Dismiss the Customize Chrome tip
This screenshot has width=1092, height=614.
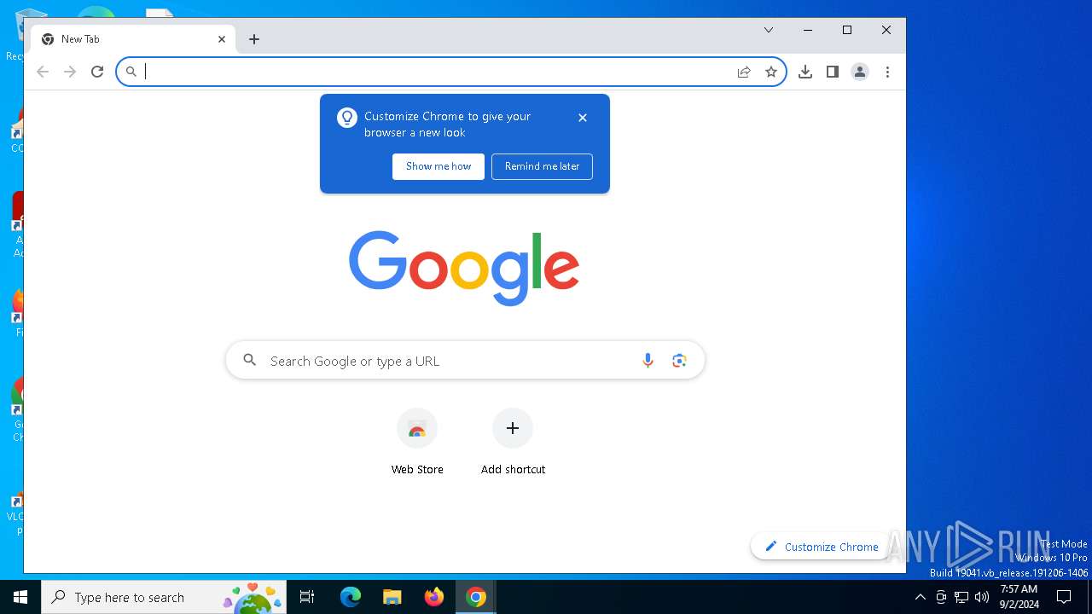[x=583, y=118]
